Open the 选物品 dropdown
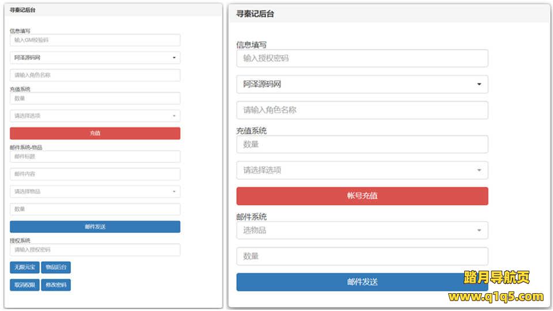Image resolution: width=553 pixels, height=311 pixels. pos(362,230)
